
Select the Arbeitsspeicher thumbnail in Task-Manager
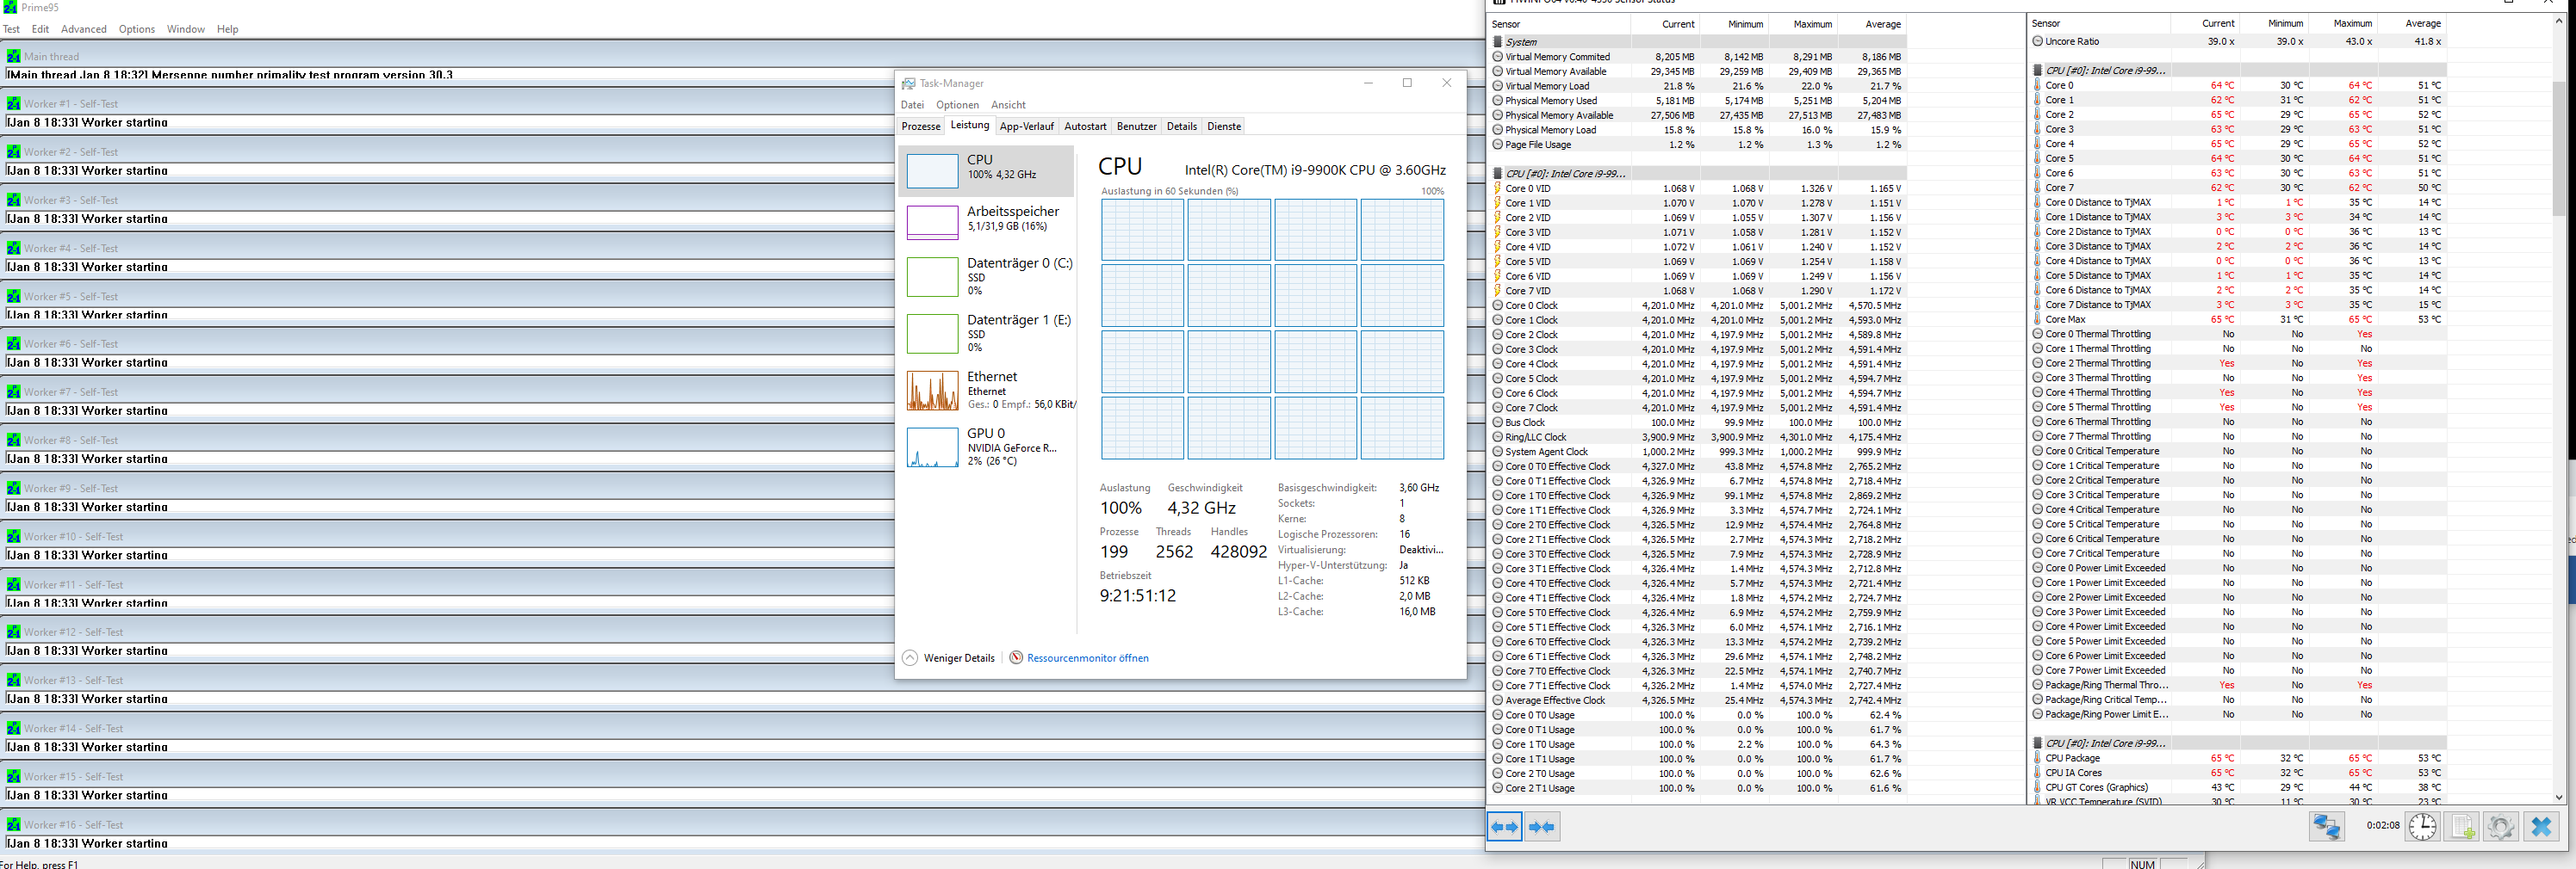(x=932, y=222)
